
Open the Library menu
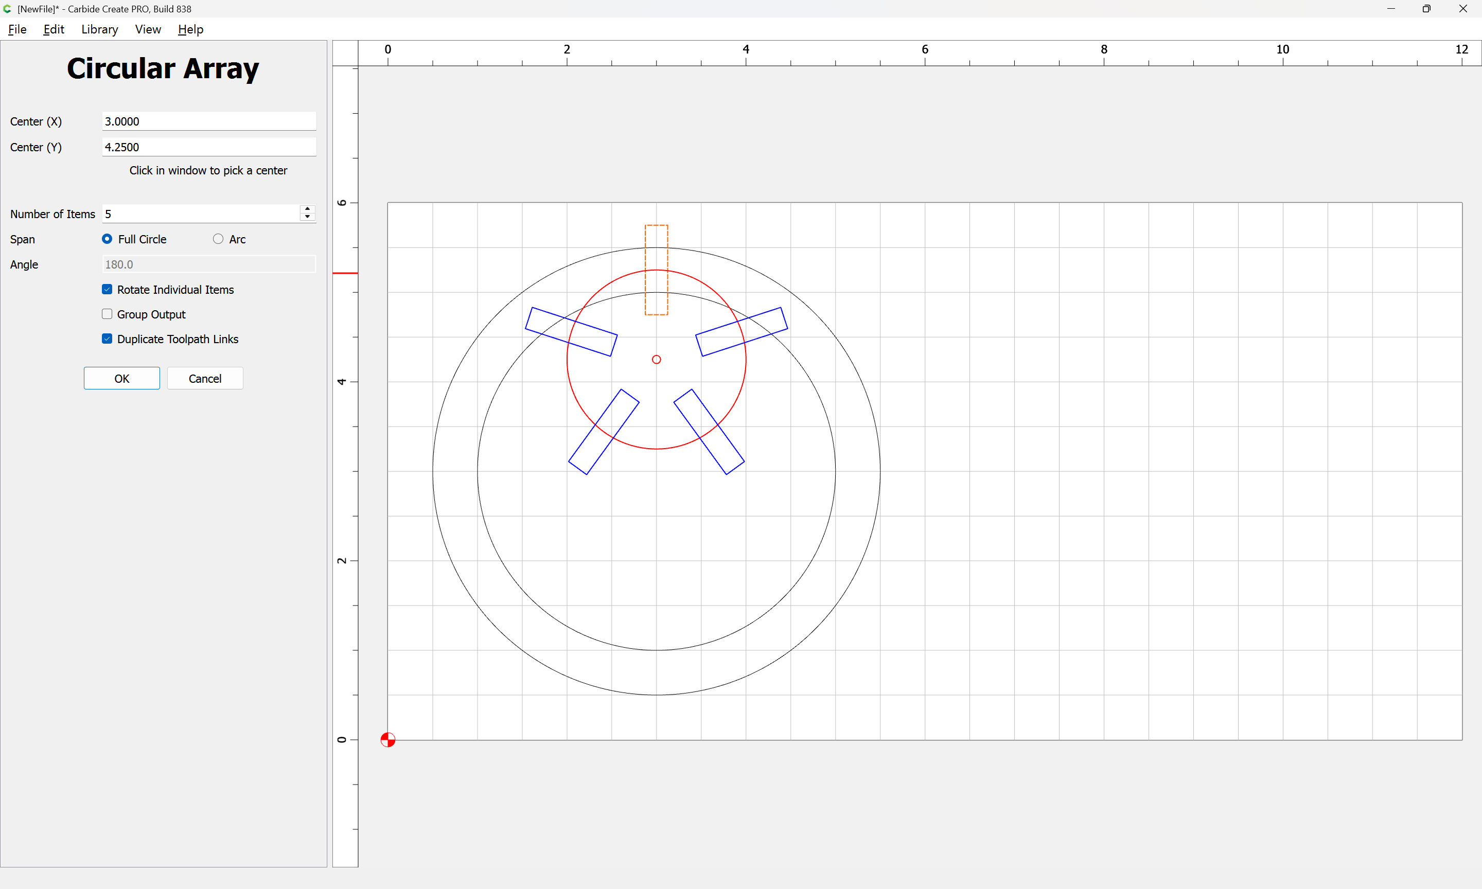(99, 29)
